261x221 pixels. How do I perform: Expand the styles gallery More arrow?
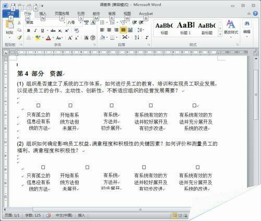tap(220, 34)
